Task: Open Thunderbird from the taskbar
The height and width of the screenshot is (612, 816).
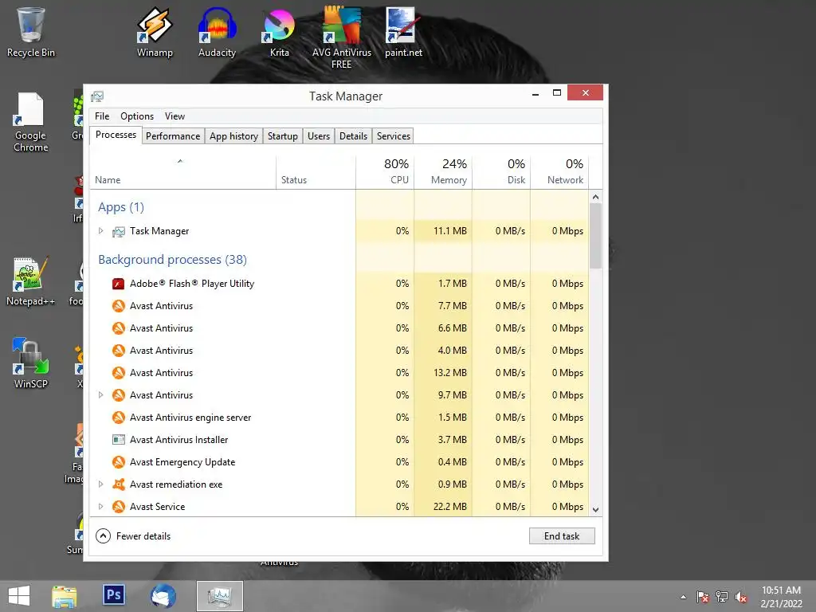Action: coord(163,596)
